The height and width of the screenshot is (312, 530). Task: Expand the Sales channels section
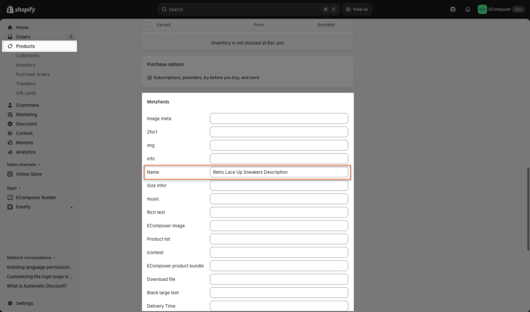(x=38, y=165)
